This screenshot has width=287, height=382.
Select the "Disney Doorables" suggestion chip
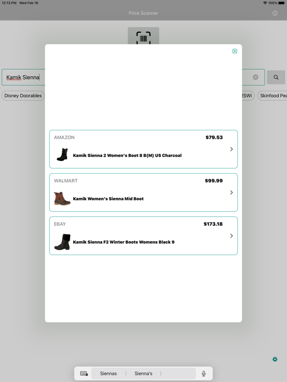point(23,95)
